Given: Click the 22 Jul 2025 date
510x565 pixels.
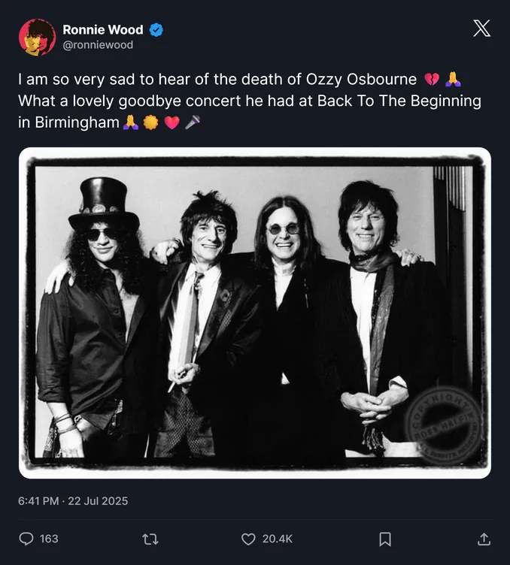Looking at the screenshot, I should point(98,501).
